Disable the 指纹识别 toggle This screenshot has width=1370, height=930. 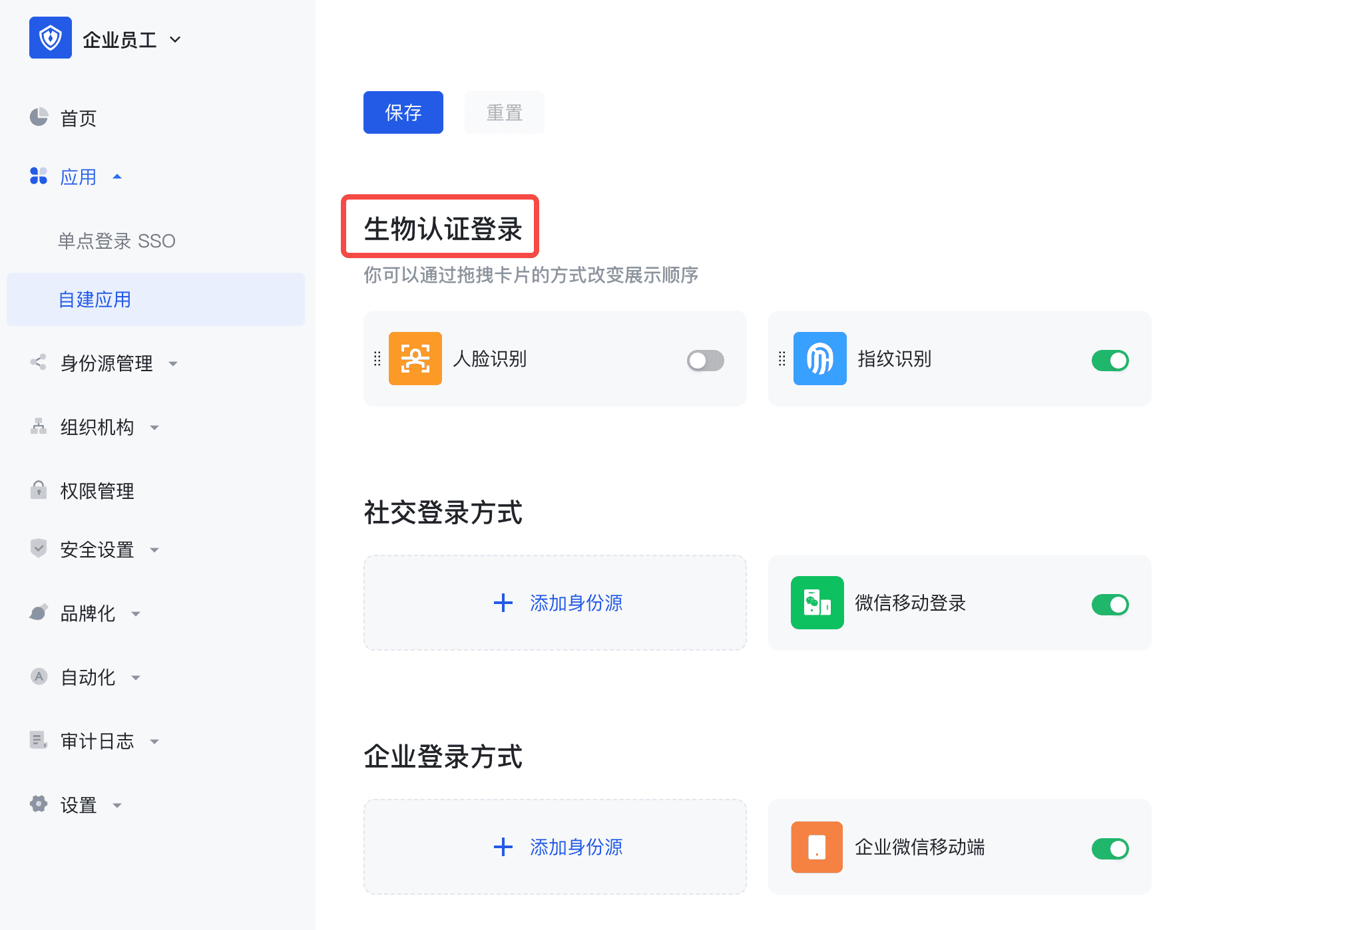(x=1110, y=361)
